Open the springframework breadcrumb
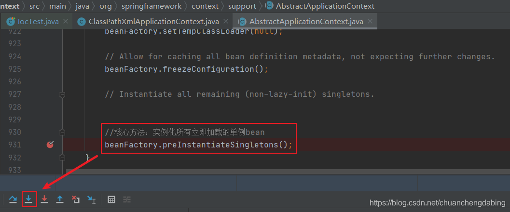This screenshot has width=510, height=212. click(151, 6)
